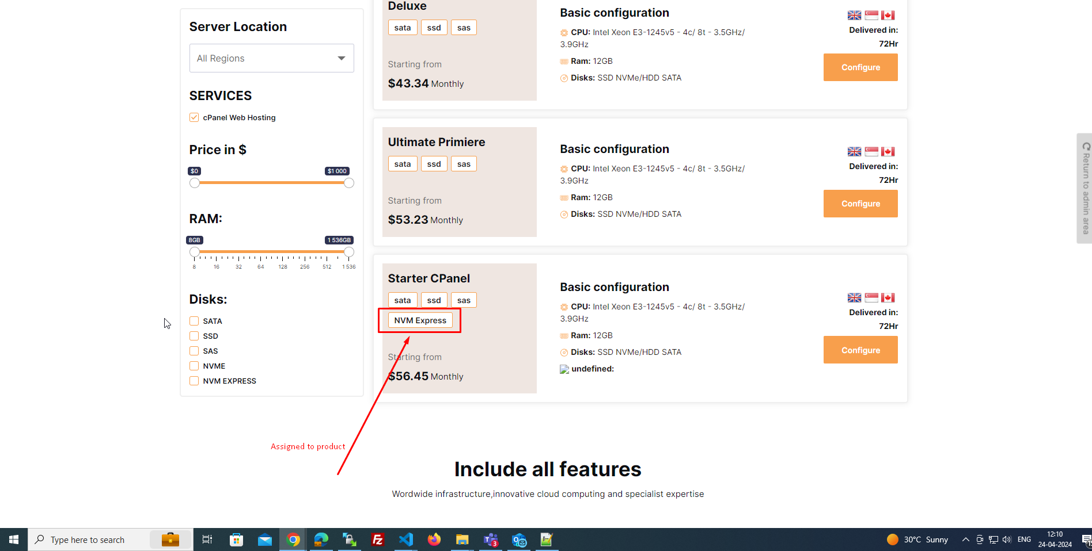The height and width of the screenshot is (551, 1092).
Task: Launch Visual Studio Code from taskbar
Action: click(406, 539)
